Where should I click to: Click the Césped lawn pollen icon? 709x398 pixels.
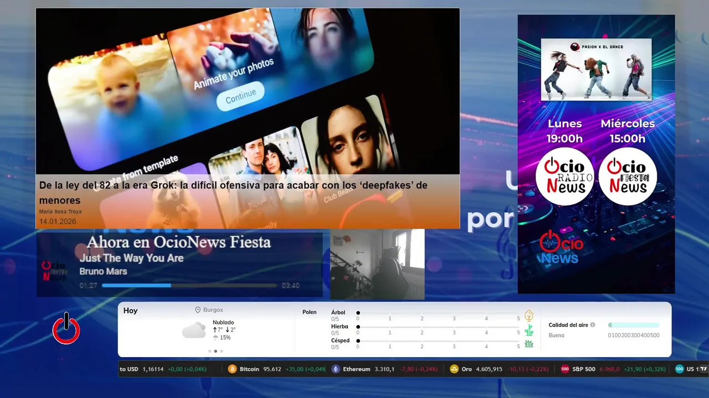[x=529, y=344]
